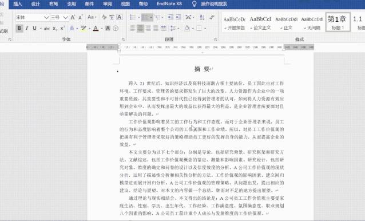Open the Paragraph dialog launcher
The height and width of the screenshot is (221, 365).
click(216, 40)
